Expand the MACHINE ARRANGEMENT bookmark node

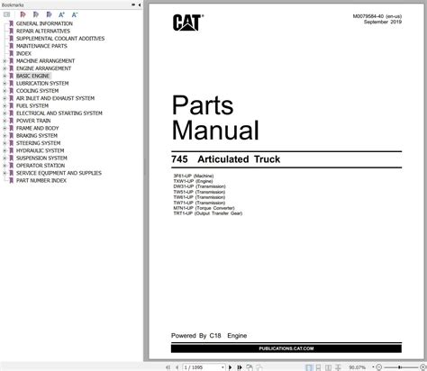pyautogui.click(x=5, y=61)
